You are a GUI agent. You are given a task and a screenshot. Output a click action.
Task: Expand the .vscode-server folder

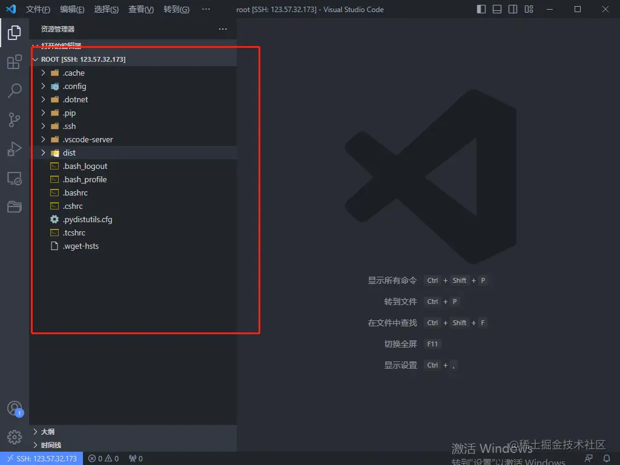click(x=134, y=140)
